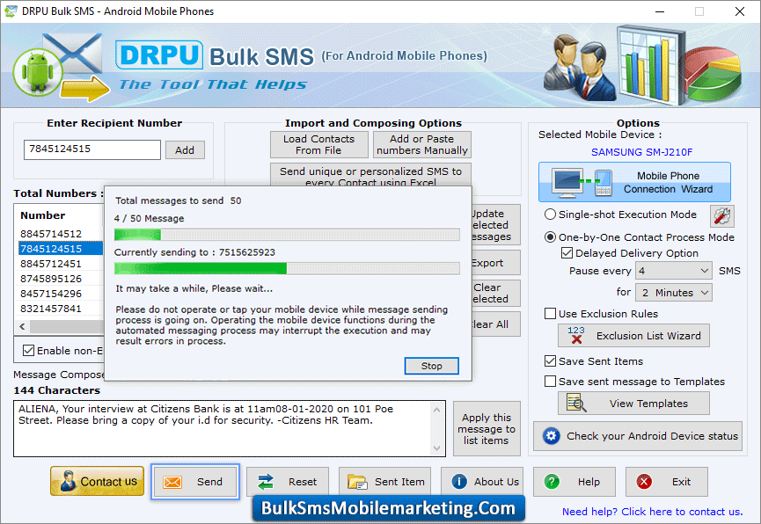Select number 8457154296 in the list
The image size is (761, 524).
[51, 294]
